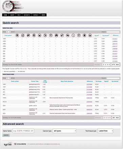Sort label-based table by Gene symbol
The image size is (123, 149).
(x=15, y=81)
